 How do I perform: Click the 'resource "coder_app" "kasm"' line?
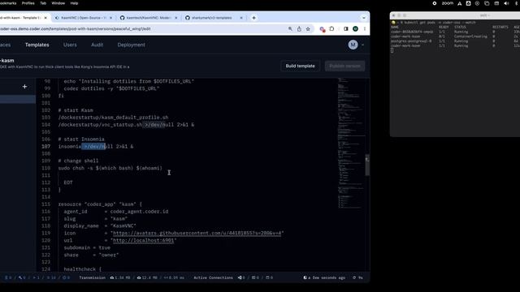tap(100, 204)
